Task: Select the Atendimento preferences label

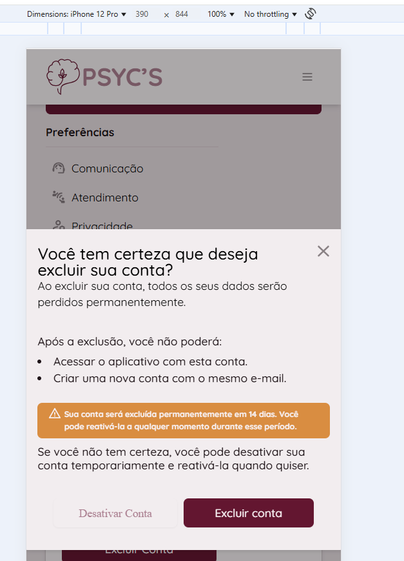Action: (105, 198)
